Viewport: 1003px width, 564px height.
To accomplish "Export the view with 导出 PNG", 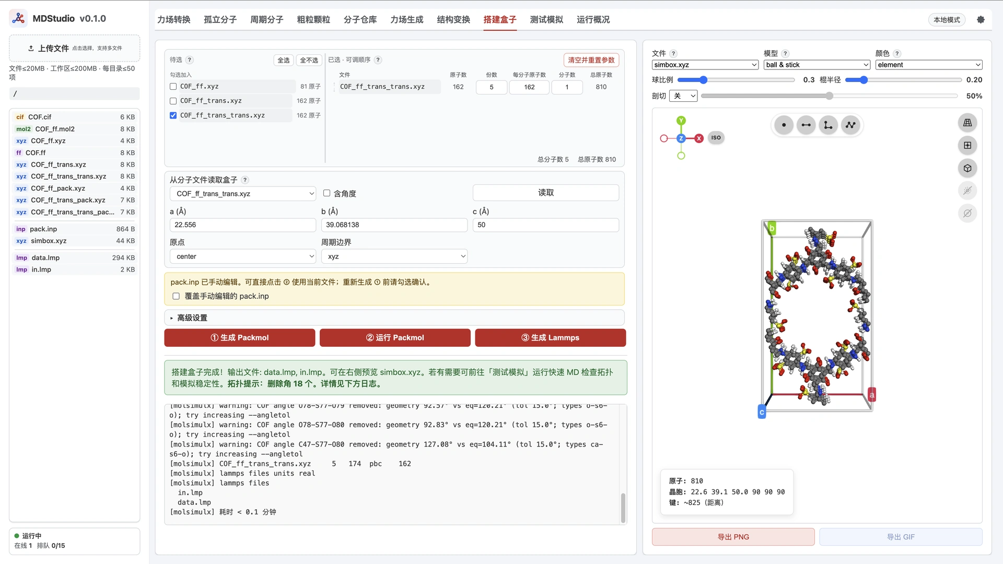I will (733, 537).
